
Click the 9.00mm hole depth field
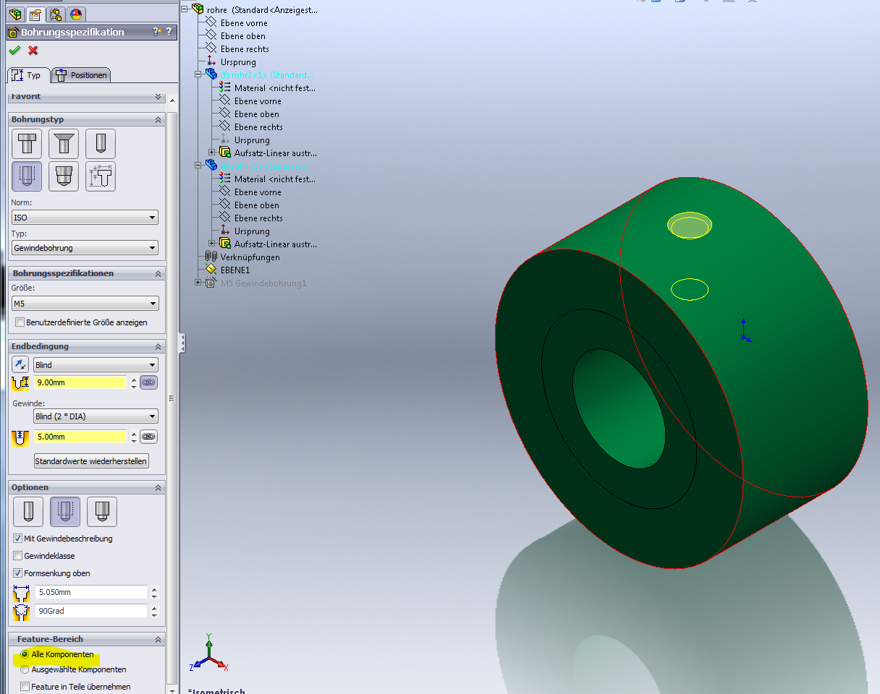coord(80,382)
